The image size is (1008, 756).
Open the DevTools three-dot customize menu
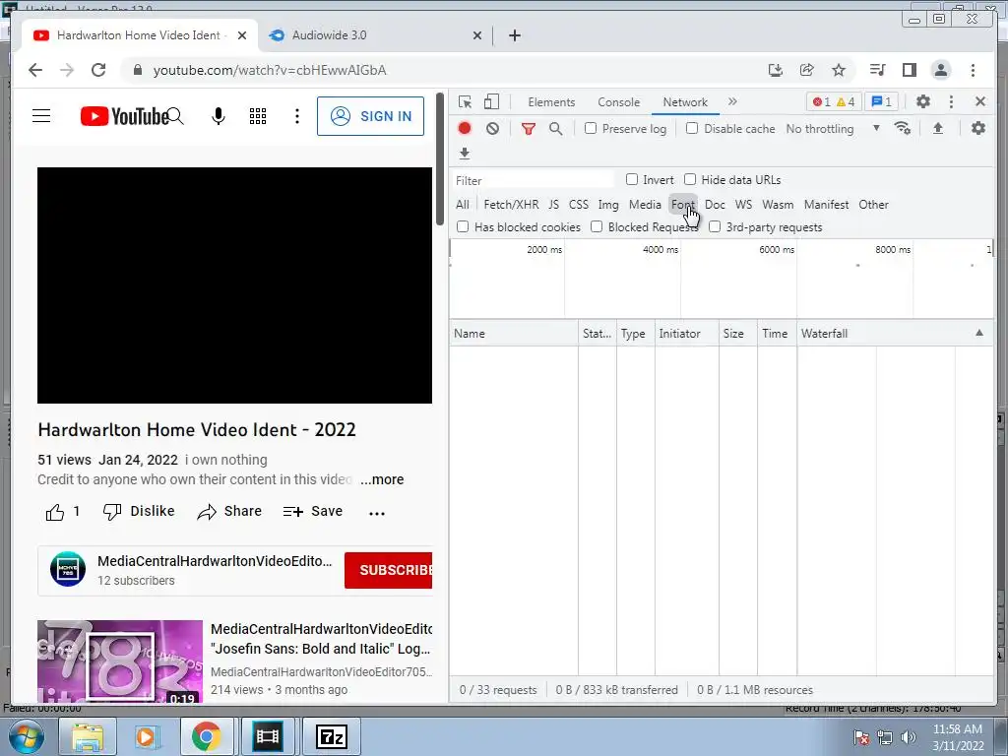coord(951,101)
